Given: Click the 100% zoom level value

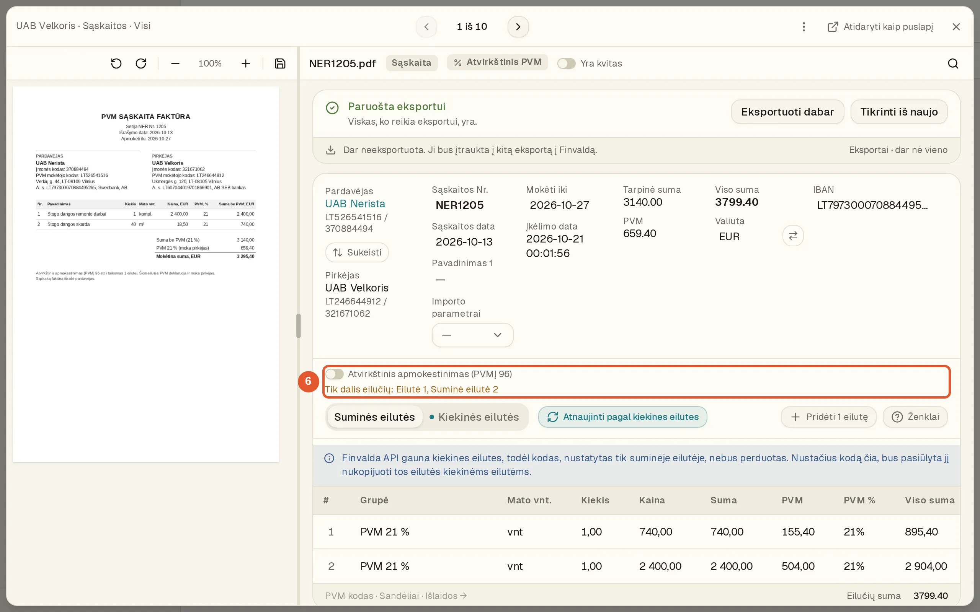Looking at the screenshot, I should [x=210, y=63].
